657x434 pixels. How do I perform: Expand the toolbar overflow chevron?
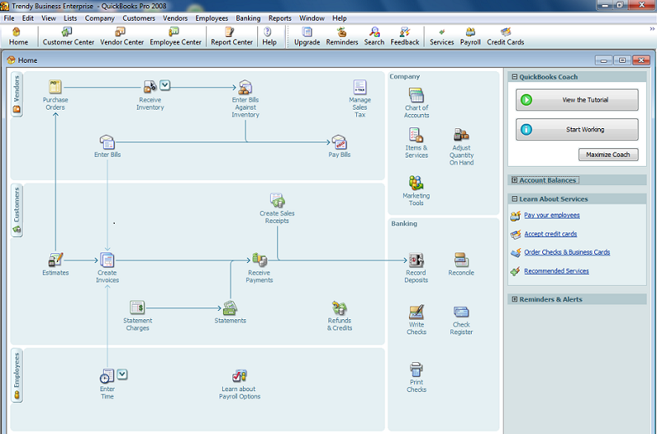pyautogui.click(x=652, y=28)
